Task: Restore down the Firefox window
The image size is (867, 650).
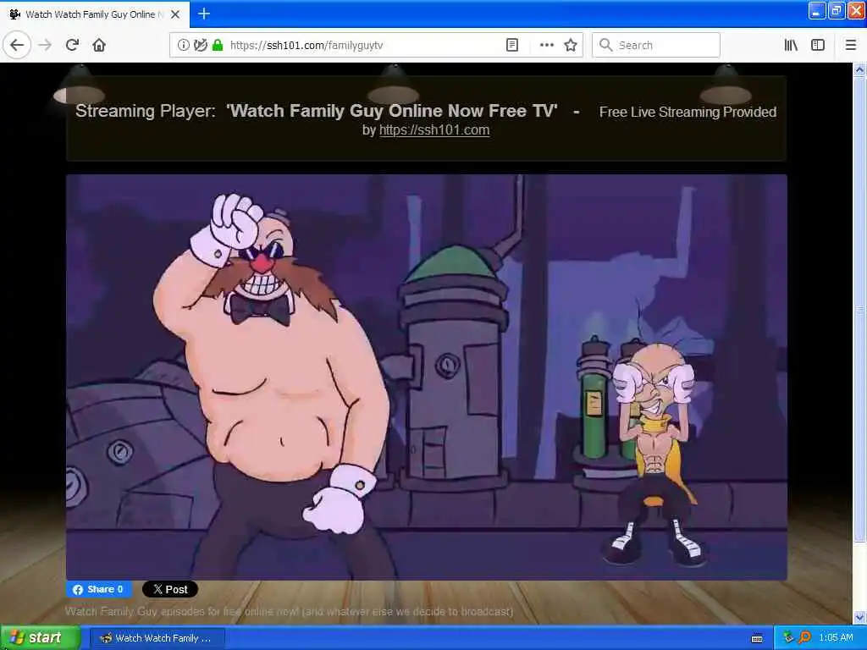Action: (836, 10)
